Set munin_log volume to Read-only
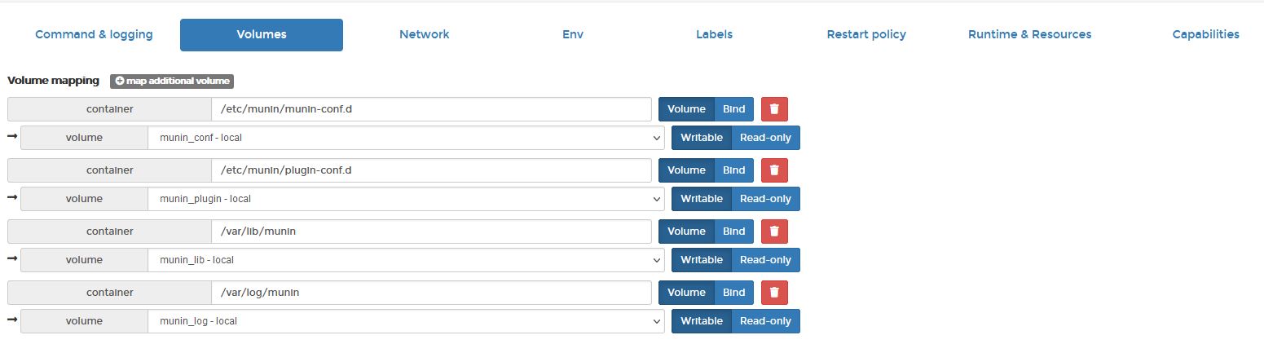1264x344 pixels. click(x=765, y=321)
